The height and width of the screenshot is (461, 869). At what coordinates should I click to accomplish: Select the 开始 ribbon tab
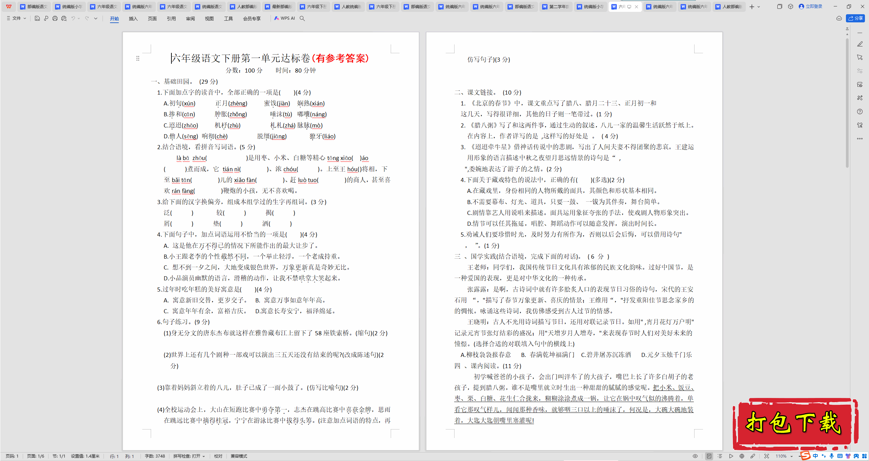tap(114, 18)
